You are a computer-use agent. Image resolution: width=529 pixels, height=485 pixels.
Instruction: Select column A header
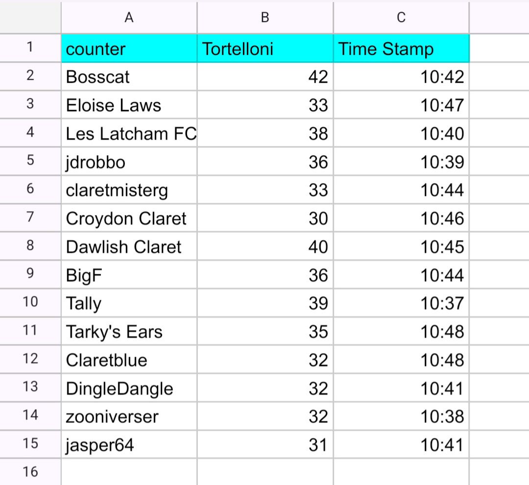(x=129, y=18)
